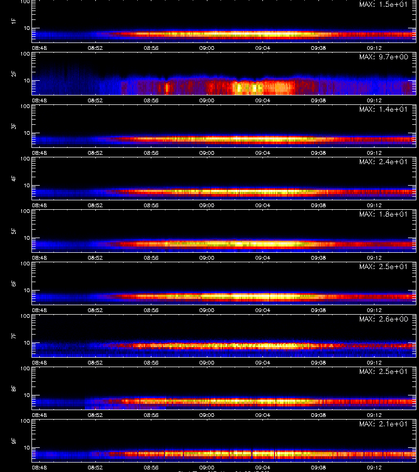
Task: Click 08:56 time label under 9F panel
Action: click(x=151, y=467)
